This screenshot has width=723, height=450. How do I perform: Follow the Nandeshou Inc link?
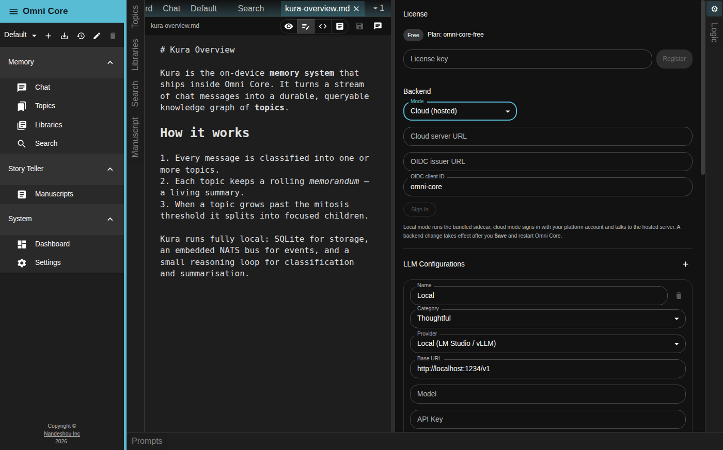point(62,434)
